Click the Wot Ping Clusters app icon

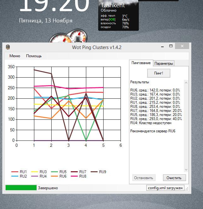[8, 47]
